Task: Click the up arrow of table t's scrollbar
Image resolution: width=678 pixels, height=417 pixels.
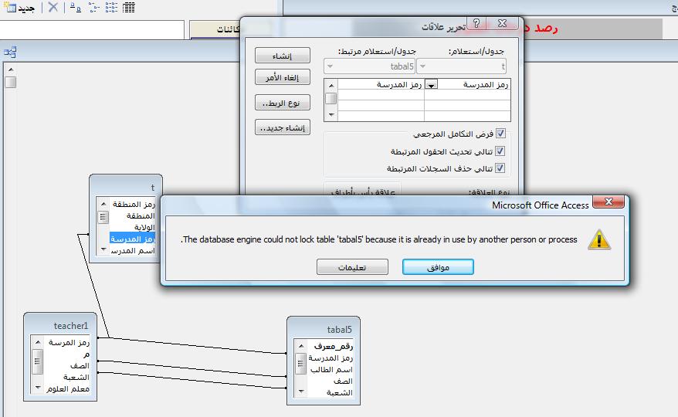Action: click(x=103, y=203)
